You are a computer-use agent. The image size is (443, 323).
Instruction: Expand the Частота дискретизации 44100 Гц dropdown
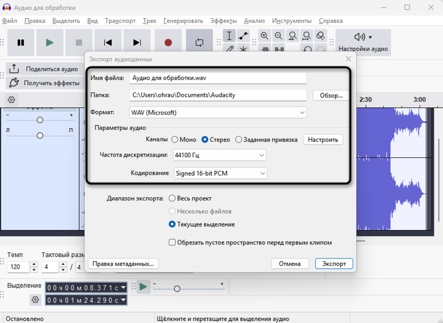(219, 155)
